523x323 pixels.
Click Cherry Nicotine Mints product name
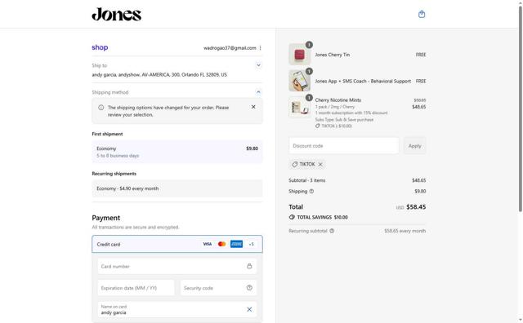click(337, 100)
